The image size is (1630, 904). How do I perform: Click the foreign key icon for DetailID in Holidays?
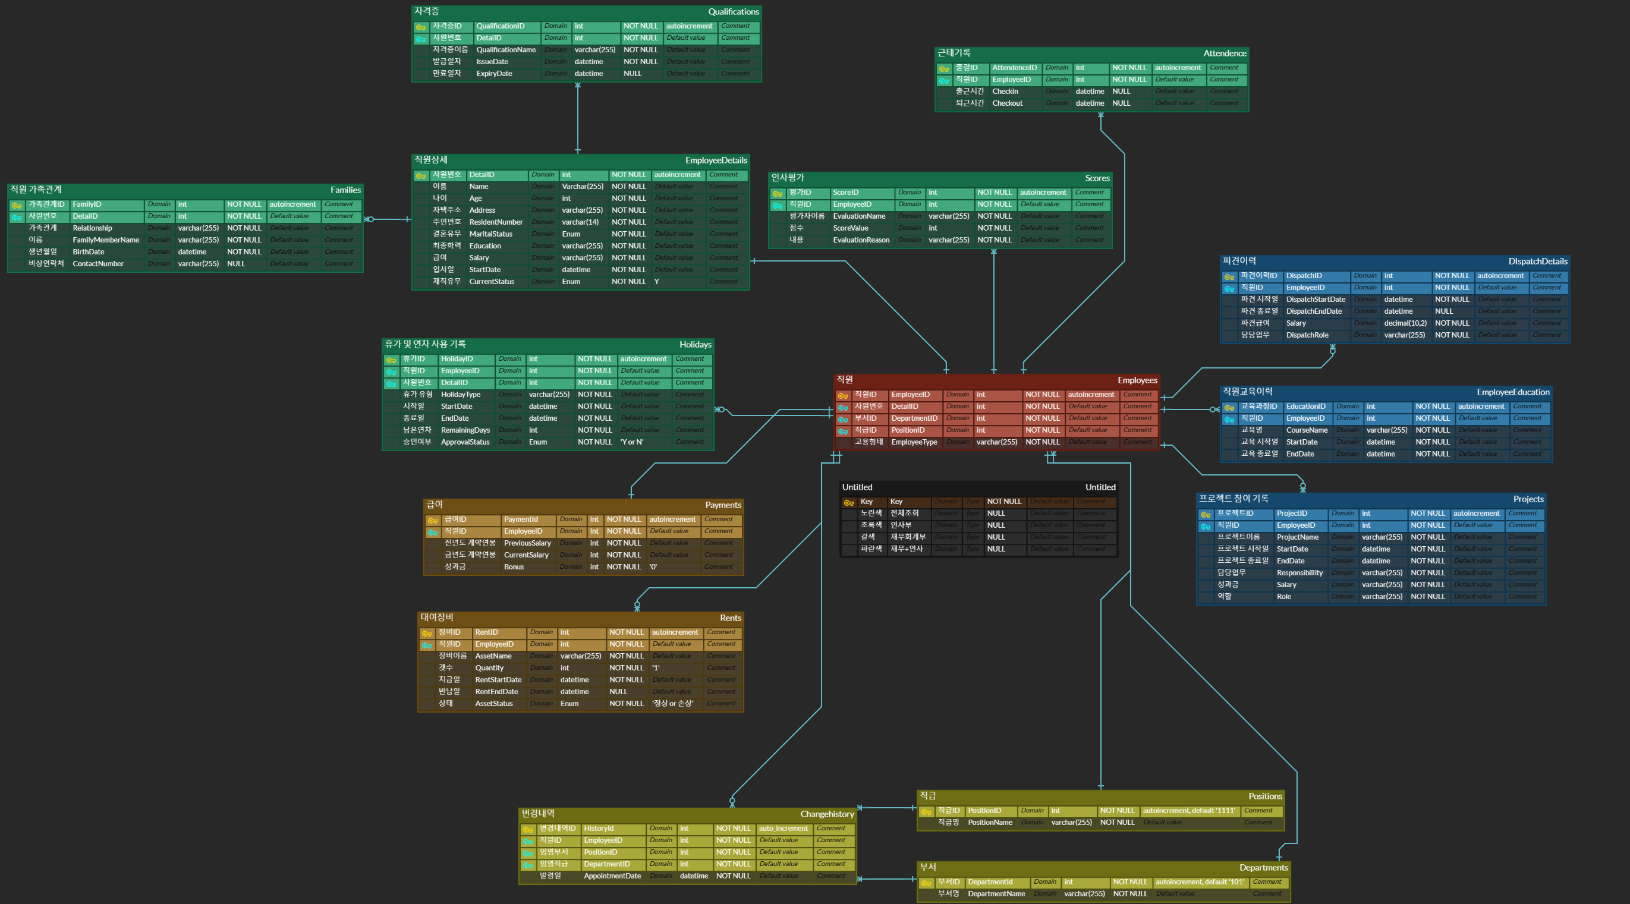click(391, 384)
